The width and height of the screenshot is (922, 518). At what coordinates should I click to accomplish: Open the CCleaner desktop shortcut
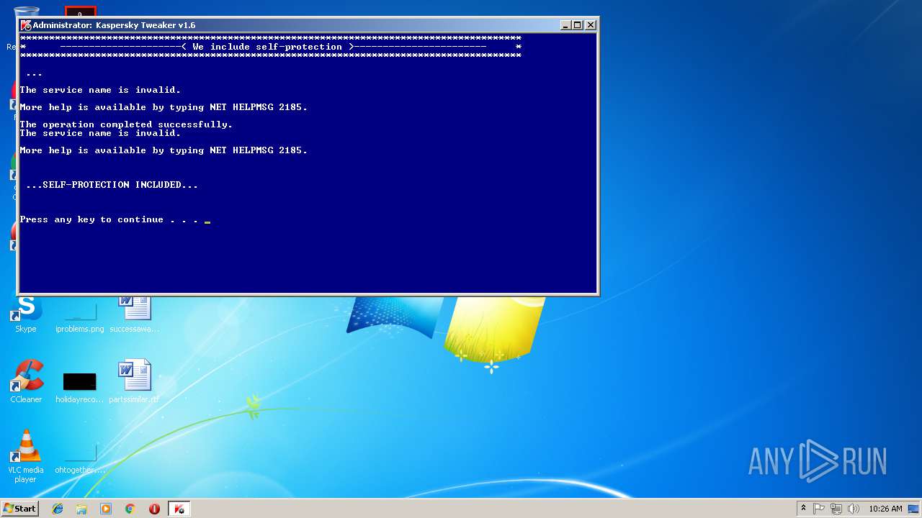26,381
